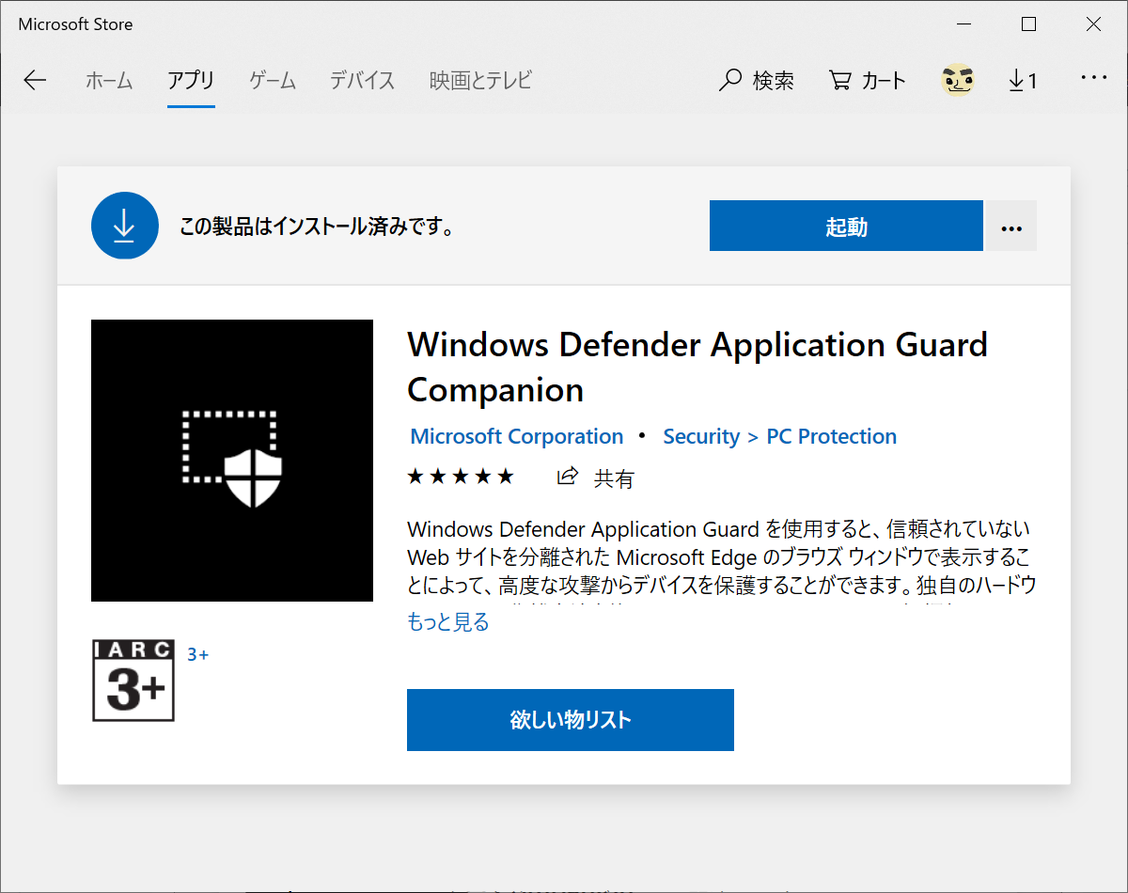Go back with the back arrow
This screenshot has height=893, width=1128.
[35, 81]
